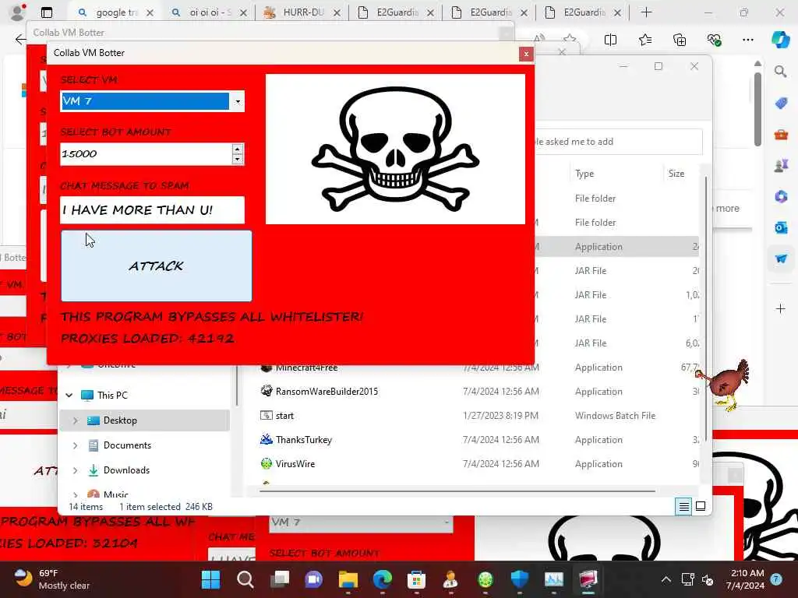Select Desktop in the navigation pane
The height and width of the screenshot is (598, 798).
pos(119,420)
